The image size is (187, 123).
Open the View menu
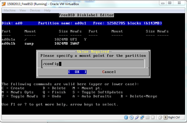pos(23,10)
